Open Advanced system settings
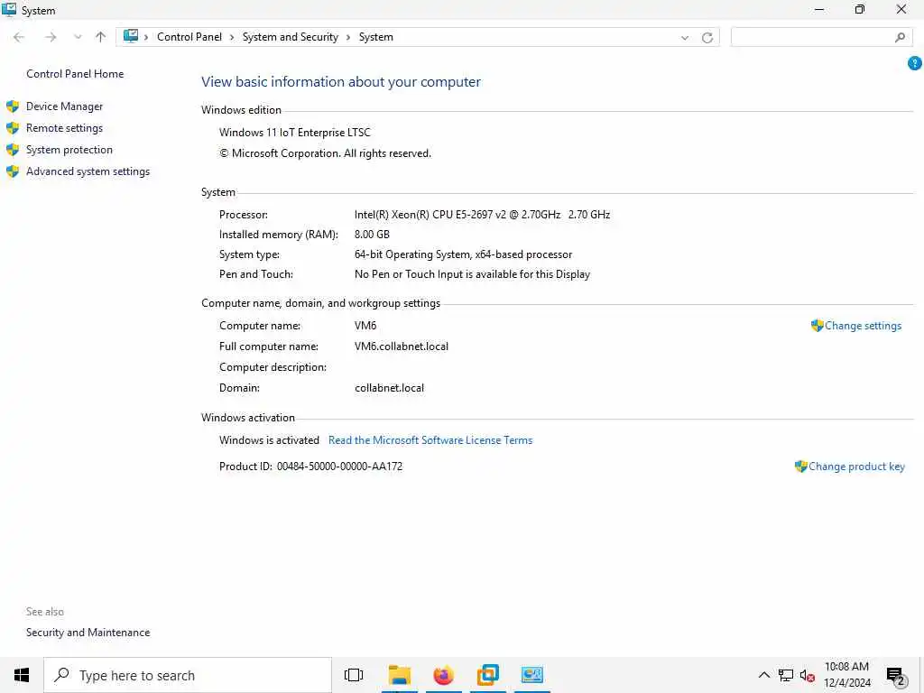Screen dimensions: 924x693 88,171
